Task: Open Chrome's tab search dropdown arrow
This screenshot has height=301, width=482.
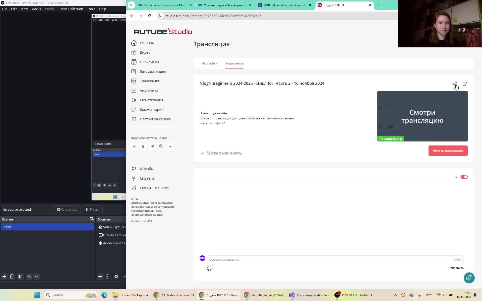Action: point(131,5)
